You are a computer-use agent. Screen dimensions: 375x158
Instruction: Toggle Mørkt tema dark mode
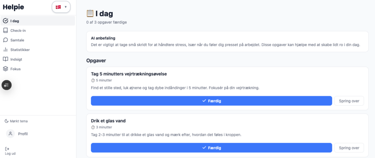16,121
